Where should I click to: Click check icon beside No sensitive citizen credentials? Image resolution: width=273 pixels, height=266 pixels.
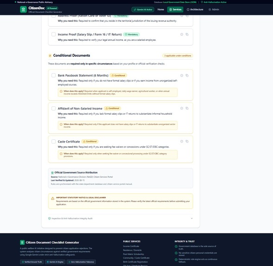(176, 253)
